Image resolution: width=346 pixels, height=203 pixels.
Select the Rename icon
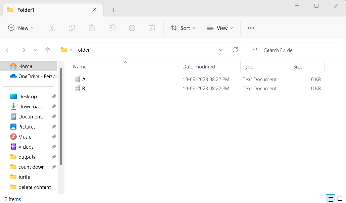pyautogui.click(x=112, y=28)
